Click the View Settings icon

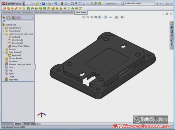(122, 17)
